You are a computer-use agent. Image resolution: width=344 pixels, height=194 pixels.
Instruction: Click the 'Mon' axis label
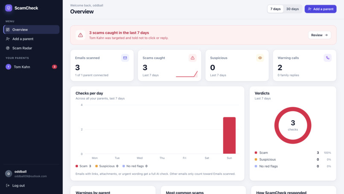tap(95, 158)
